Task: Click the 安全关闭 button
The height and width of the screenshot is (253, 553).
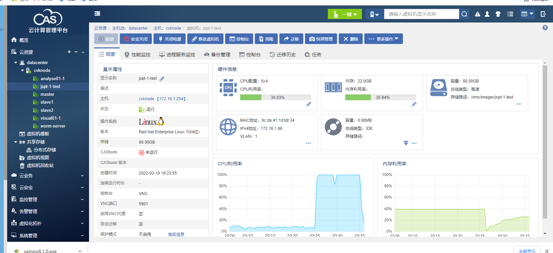Action: (x=136, y=39)
